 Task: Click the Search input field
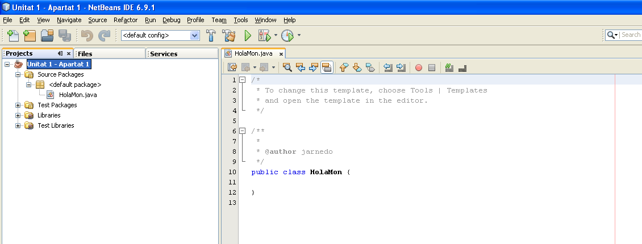[x=631, y=35]
